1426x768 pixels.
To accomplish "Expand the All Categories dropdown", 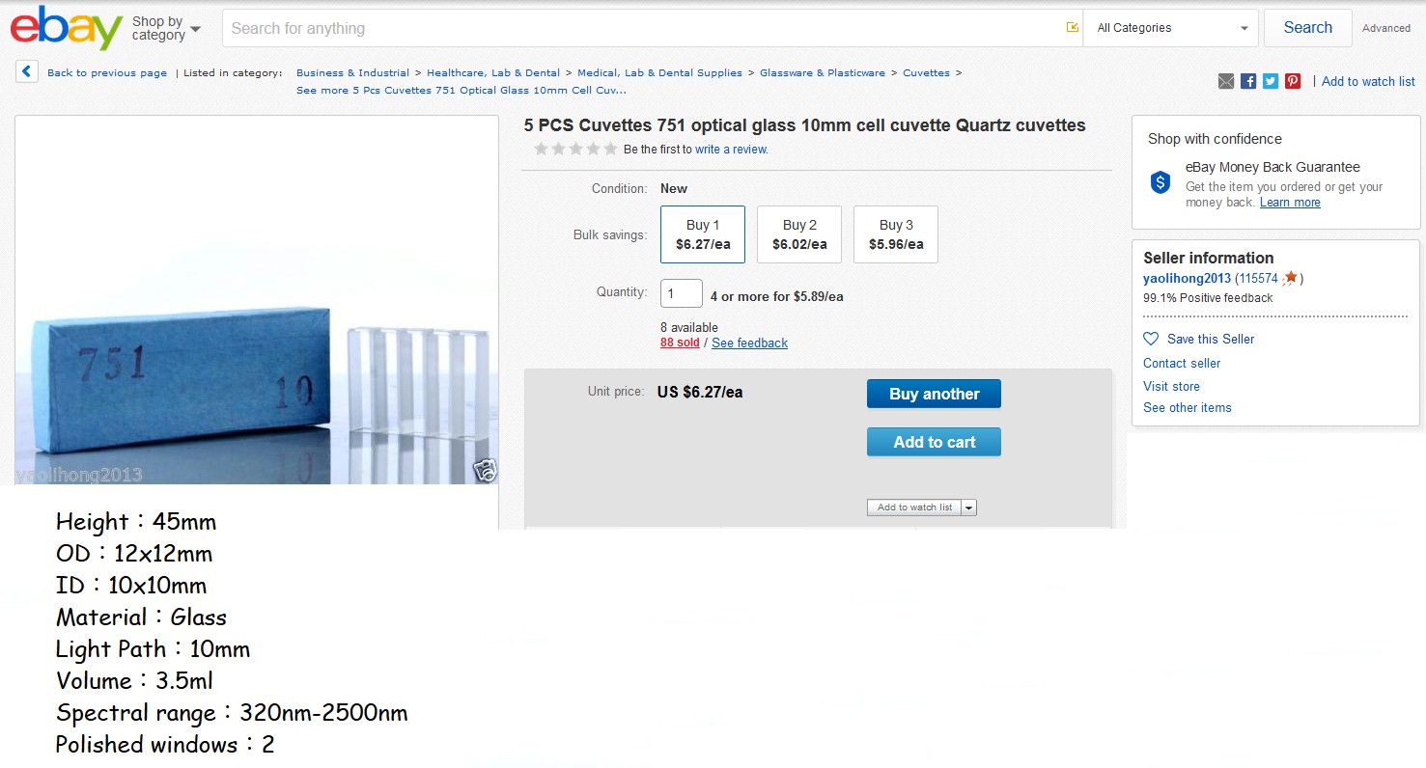I will tap(1171, 28).
